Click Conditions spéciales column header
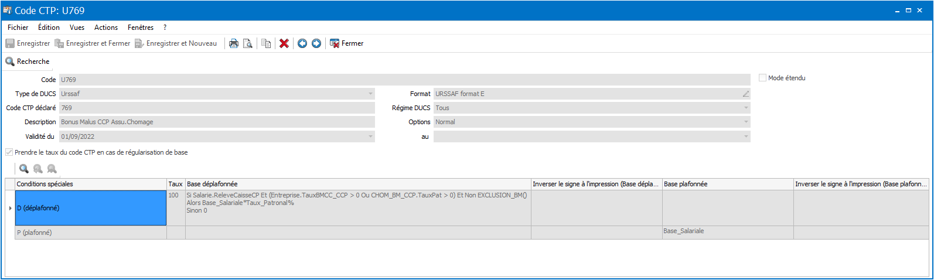 coord(91,184)
